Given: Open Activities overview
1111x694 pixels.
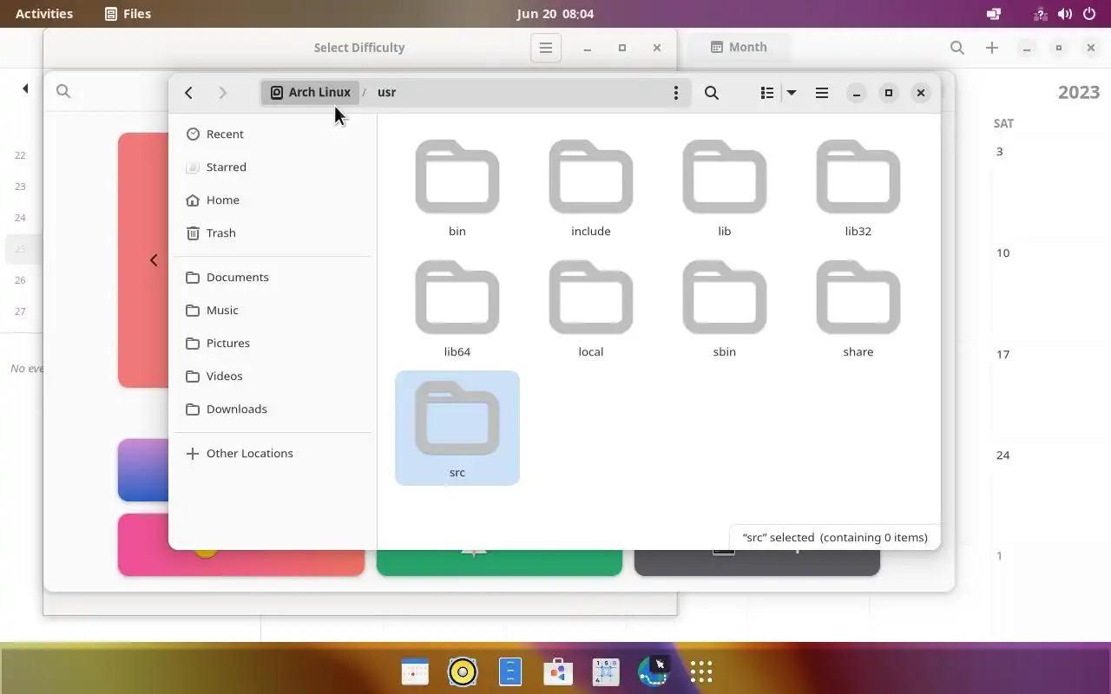Looking at the screenshot, I should point(44,13).
